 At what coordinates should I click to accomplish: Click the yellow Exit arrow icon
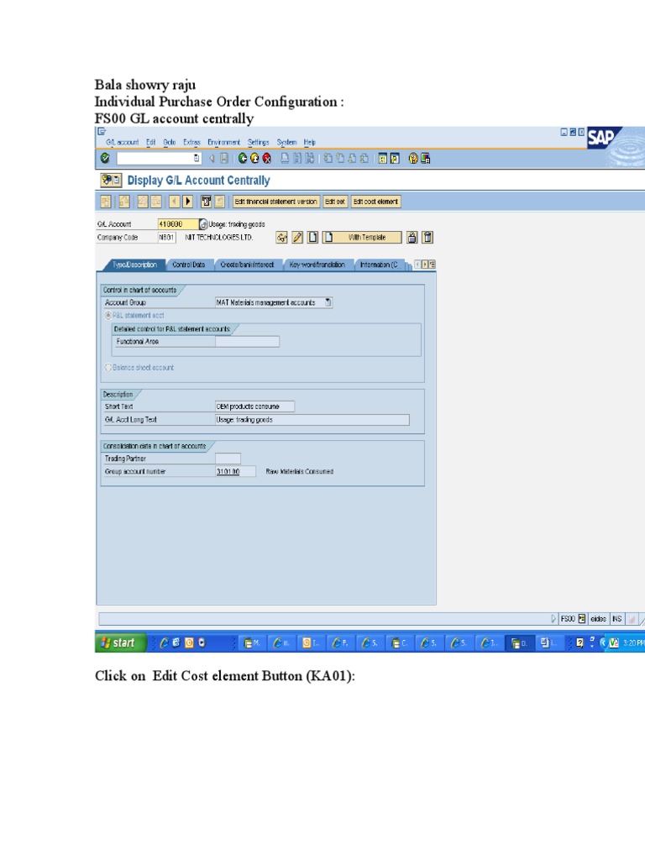[x=254, y=159]
